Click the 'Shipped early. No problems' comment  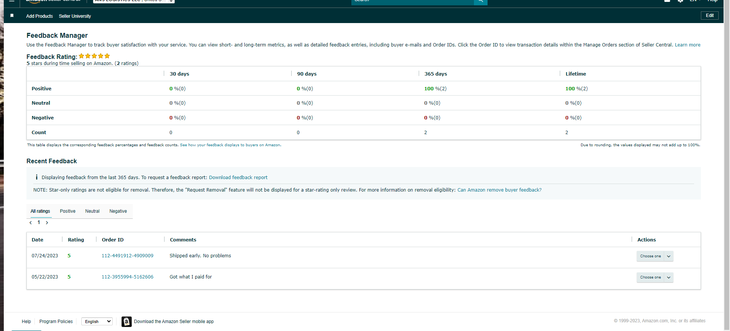click(200, 256)
